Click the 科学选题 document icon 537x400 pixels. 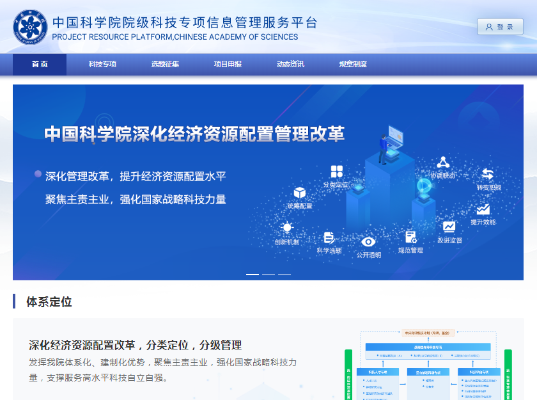click(329, 237)
